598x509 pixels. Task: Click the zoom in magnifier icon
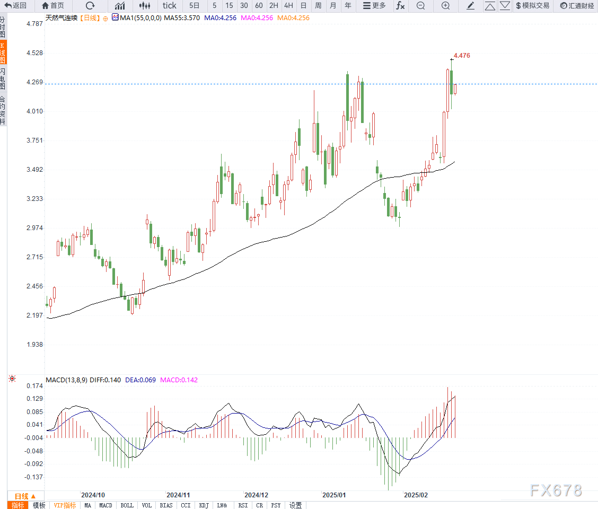445,6
